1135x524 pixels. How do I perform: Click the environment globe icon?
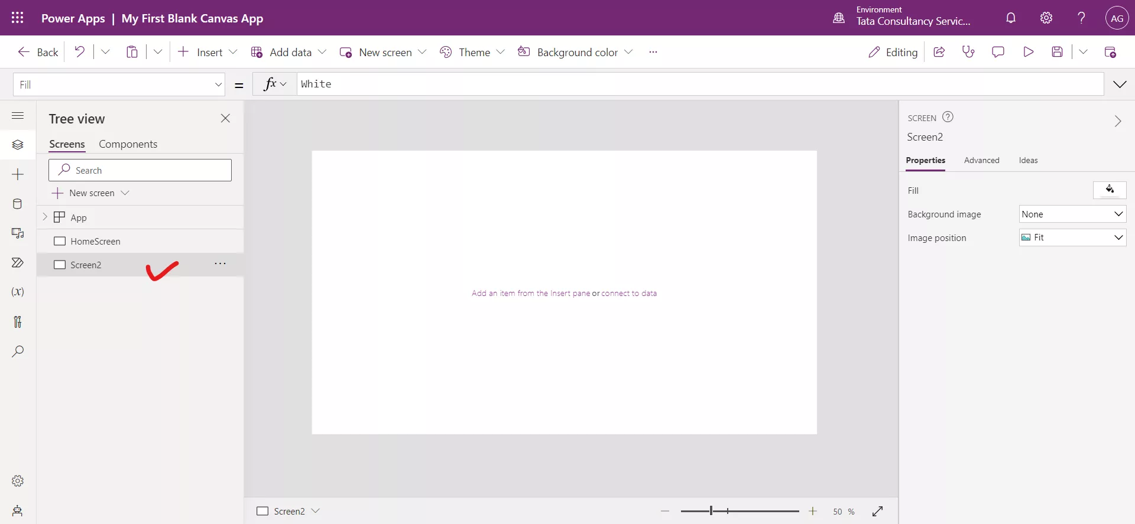[839, 18]
